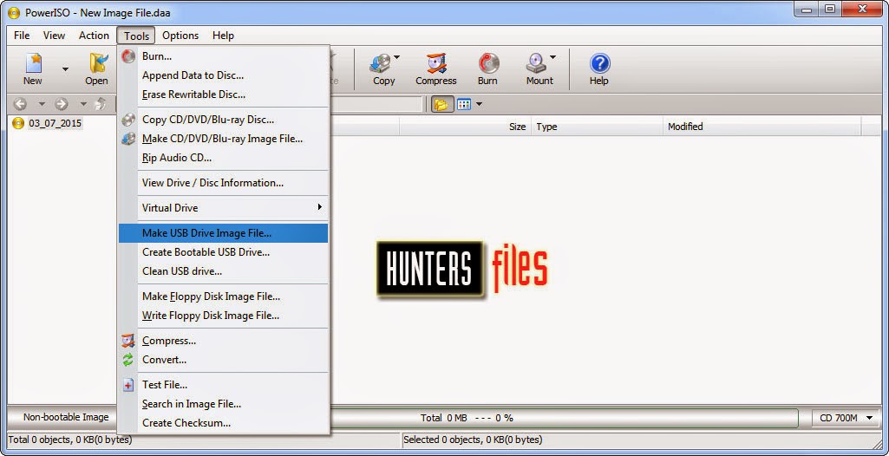Choose Make Floppy Disk Image File...
This screenshot has width=889, height=456.
pyautogui.click(x=224, y=296)
